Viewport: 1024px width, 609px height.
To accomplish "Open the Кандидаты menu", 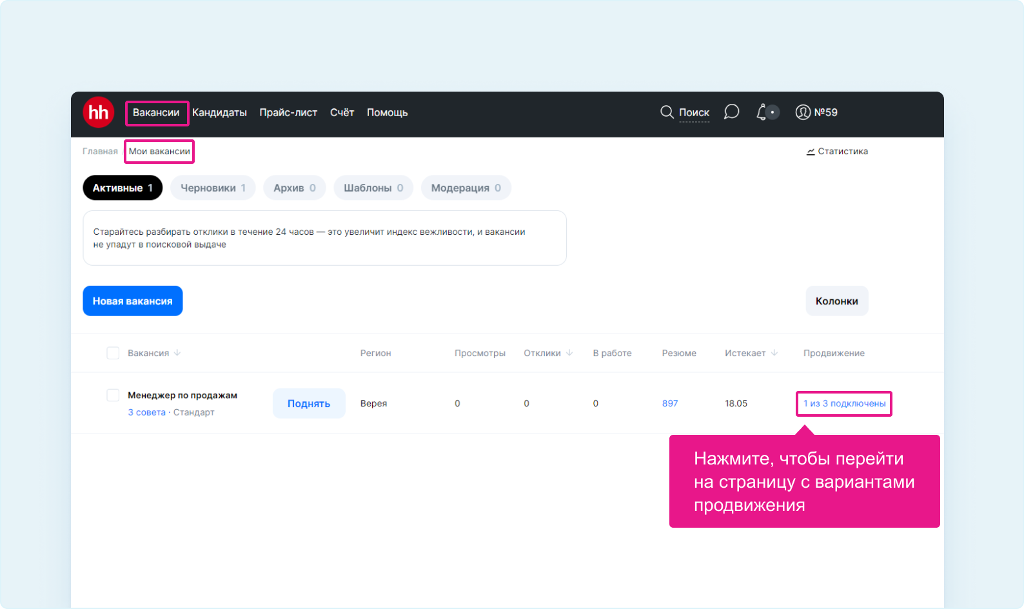I will point(219,112).
